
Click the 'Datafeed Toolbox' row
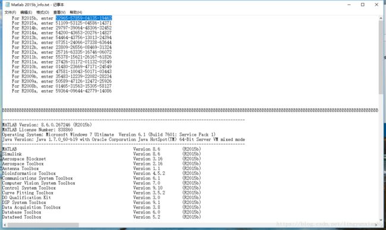pyautogui.click(x=102, y=217)
